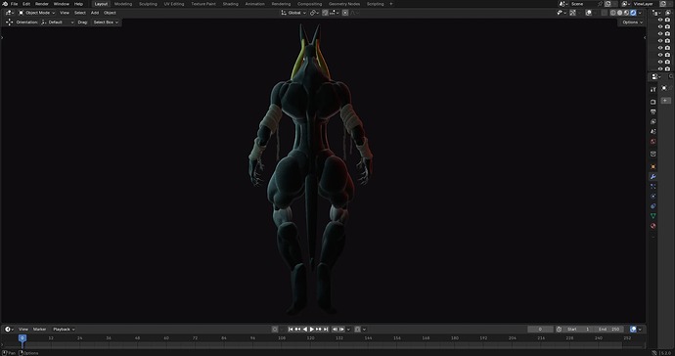
Task: Open the Orientation Default dropdown
Action: (58, 22)
